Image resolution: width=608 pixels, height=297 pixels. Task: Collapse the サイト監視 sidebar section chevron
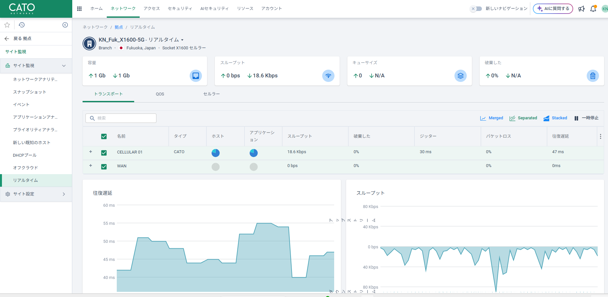64,66
